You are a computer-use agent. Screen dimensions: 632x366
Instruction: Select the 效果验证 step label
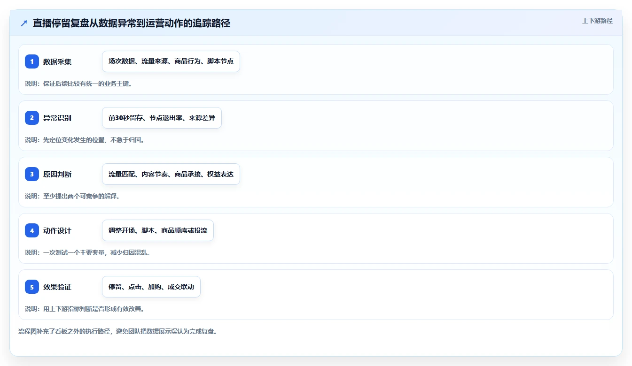(57, 287)
